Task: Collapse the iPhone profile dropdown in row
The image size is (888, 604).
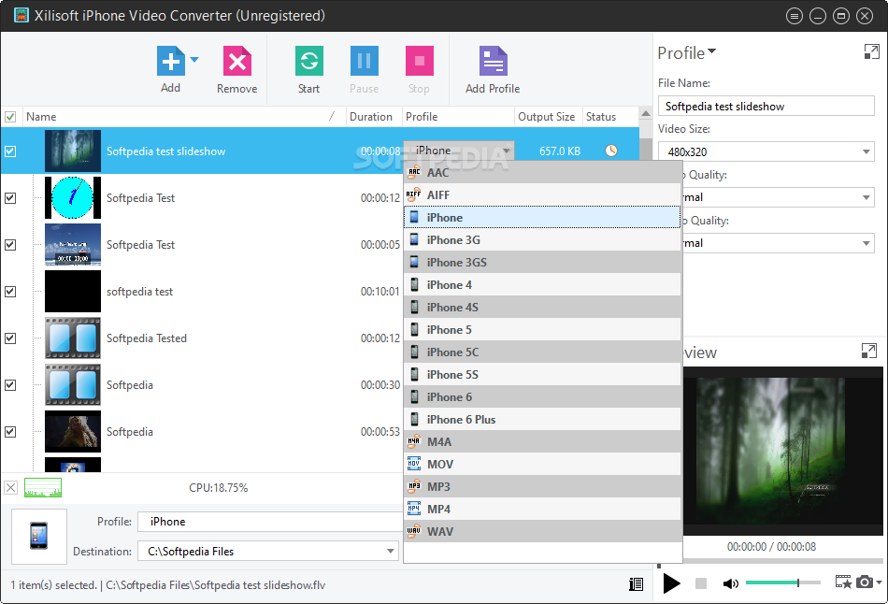Action: [507, 151]
